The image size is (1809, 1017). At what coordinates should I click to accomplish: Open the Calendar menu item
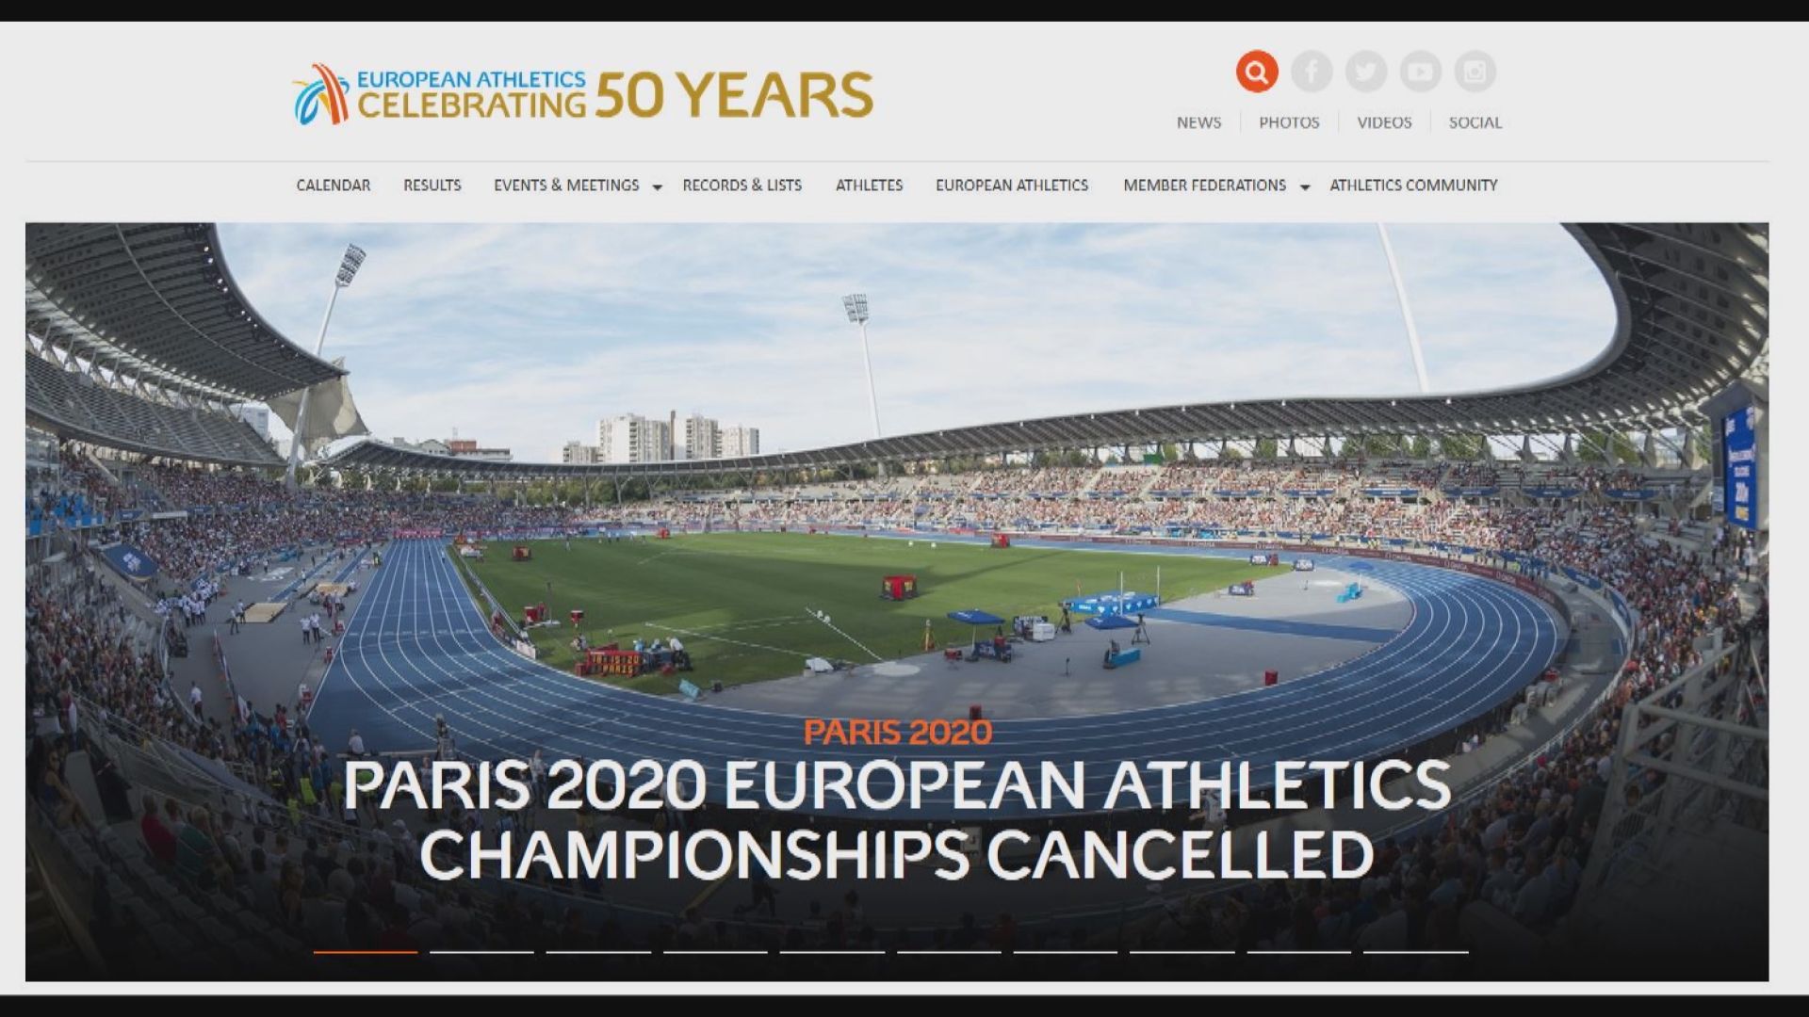pyautogui.click(x=334, y=186)
